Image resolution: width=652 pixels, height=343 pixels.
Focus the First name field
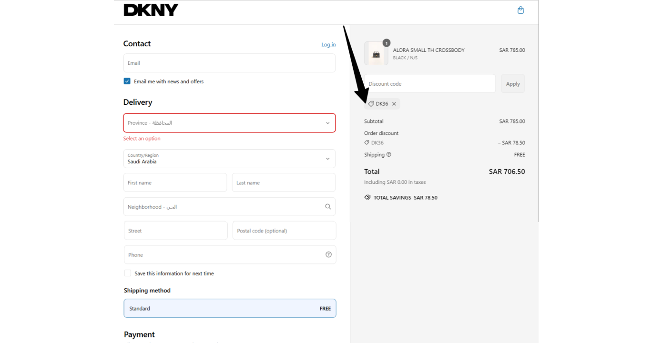click(175, 182)
